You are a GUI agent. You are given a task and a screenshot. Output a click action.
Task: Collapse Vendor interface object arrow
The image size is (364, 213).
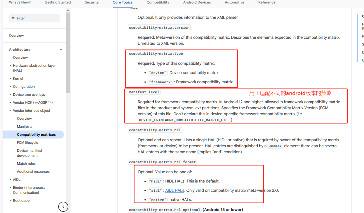[10, 110]
